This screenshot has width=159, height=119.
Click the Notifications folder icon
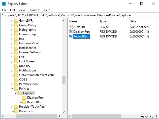[16, 70]
